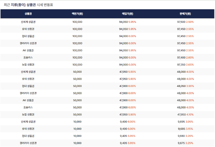Click the title 최근 지류(종이) 상품권 시세 변동표

click(28, 5)
